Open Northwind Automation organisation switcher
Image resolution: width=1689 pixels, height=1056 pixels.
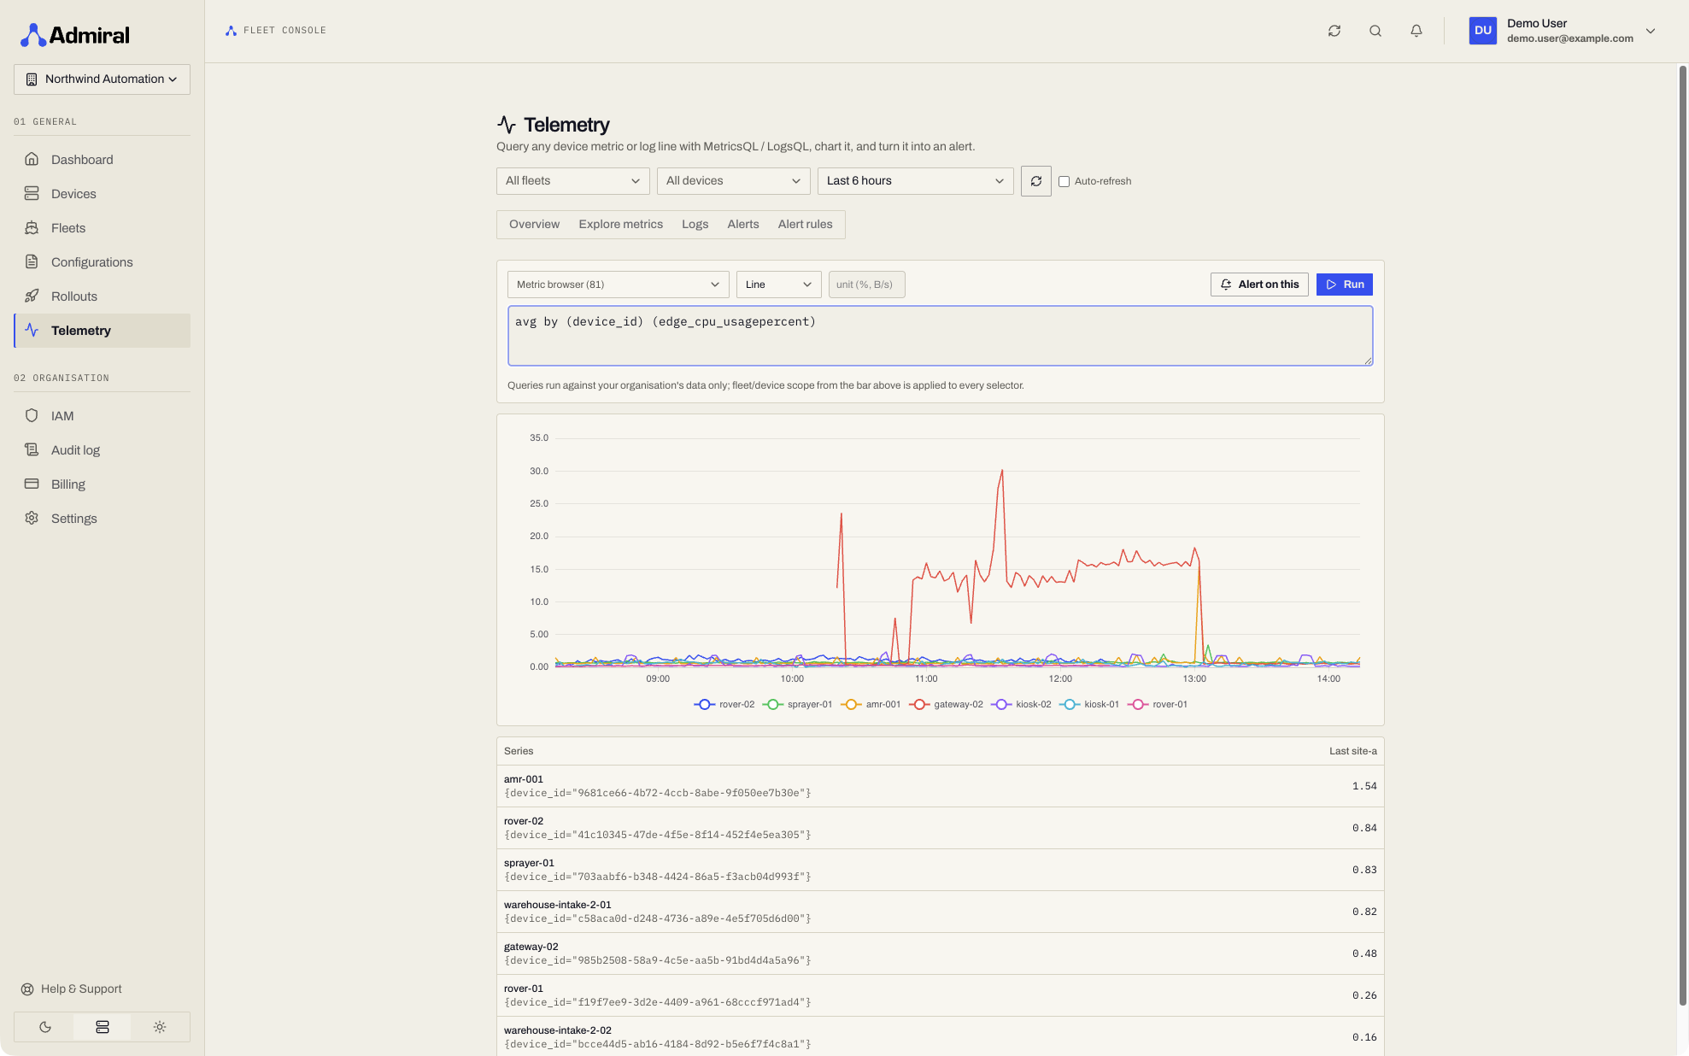click(x=102, y=79)
